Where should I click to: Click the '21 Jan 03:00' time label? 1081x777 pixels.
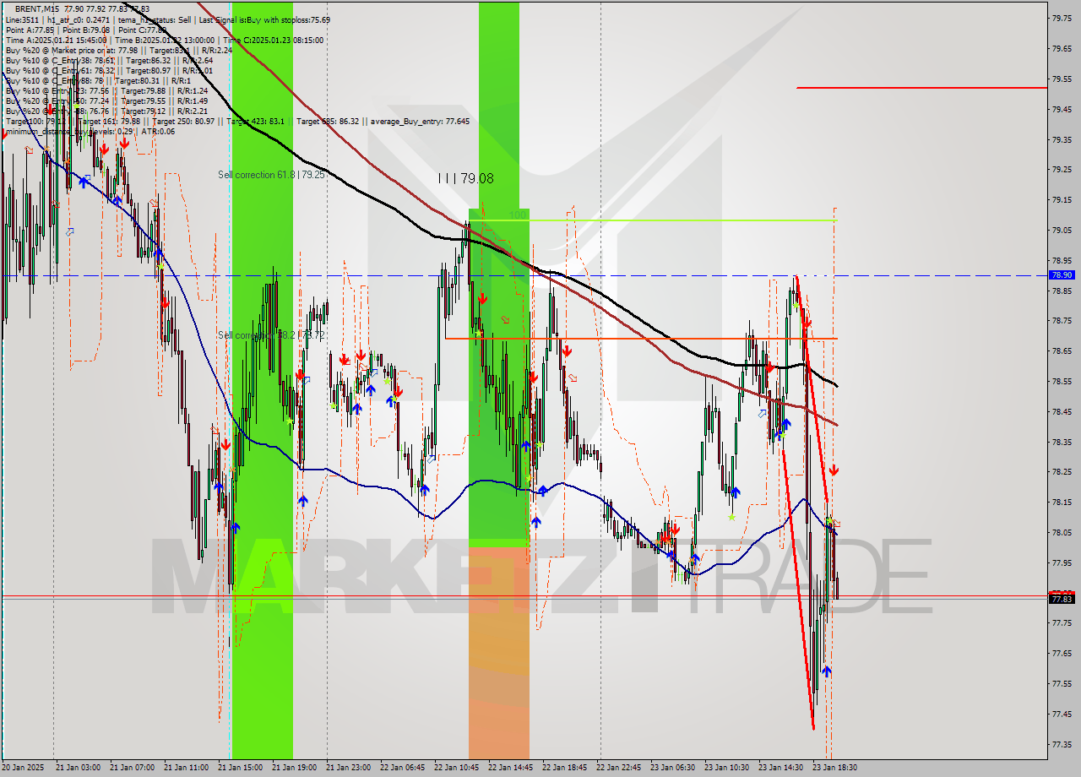click(78, 768)
